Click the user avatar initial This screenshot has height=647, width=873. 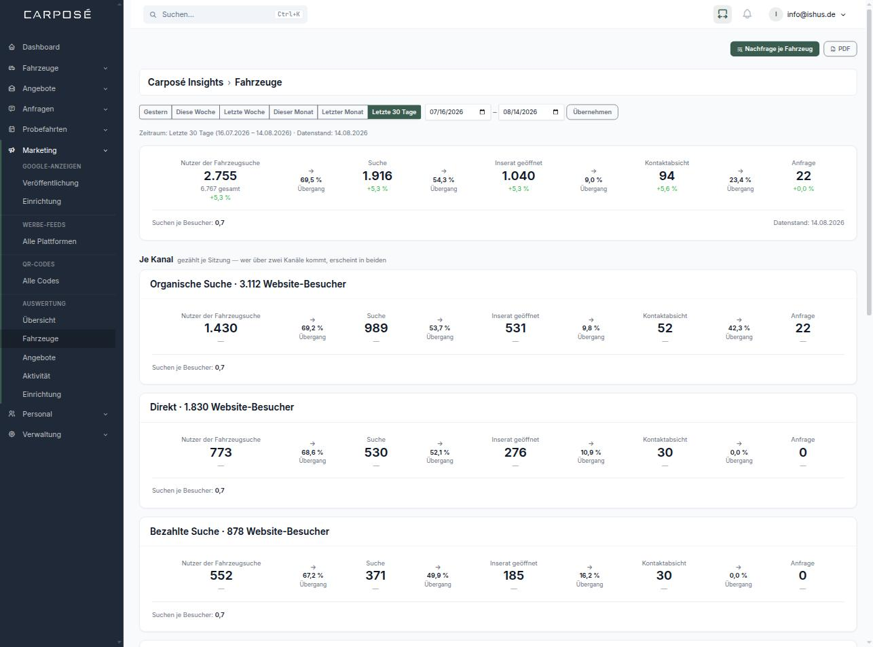pyautogui.click(x=776, y=14)
